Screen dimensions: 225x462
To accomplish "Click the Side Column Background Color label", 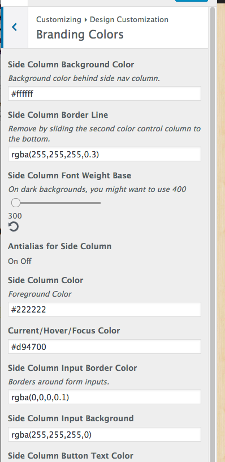I will point(71,65).
